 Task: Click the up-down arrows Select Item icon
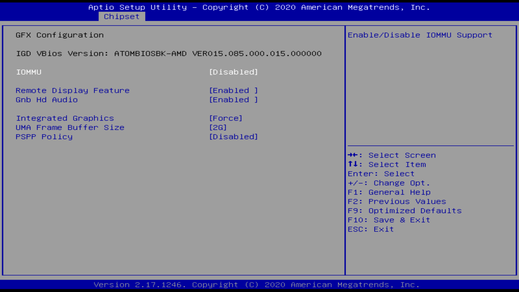(x=353, y=164)
